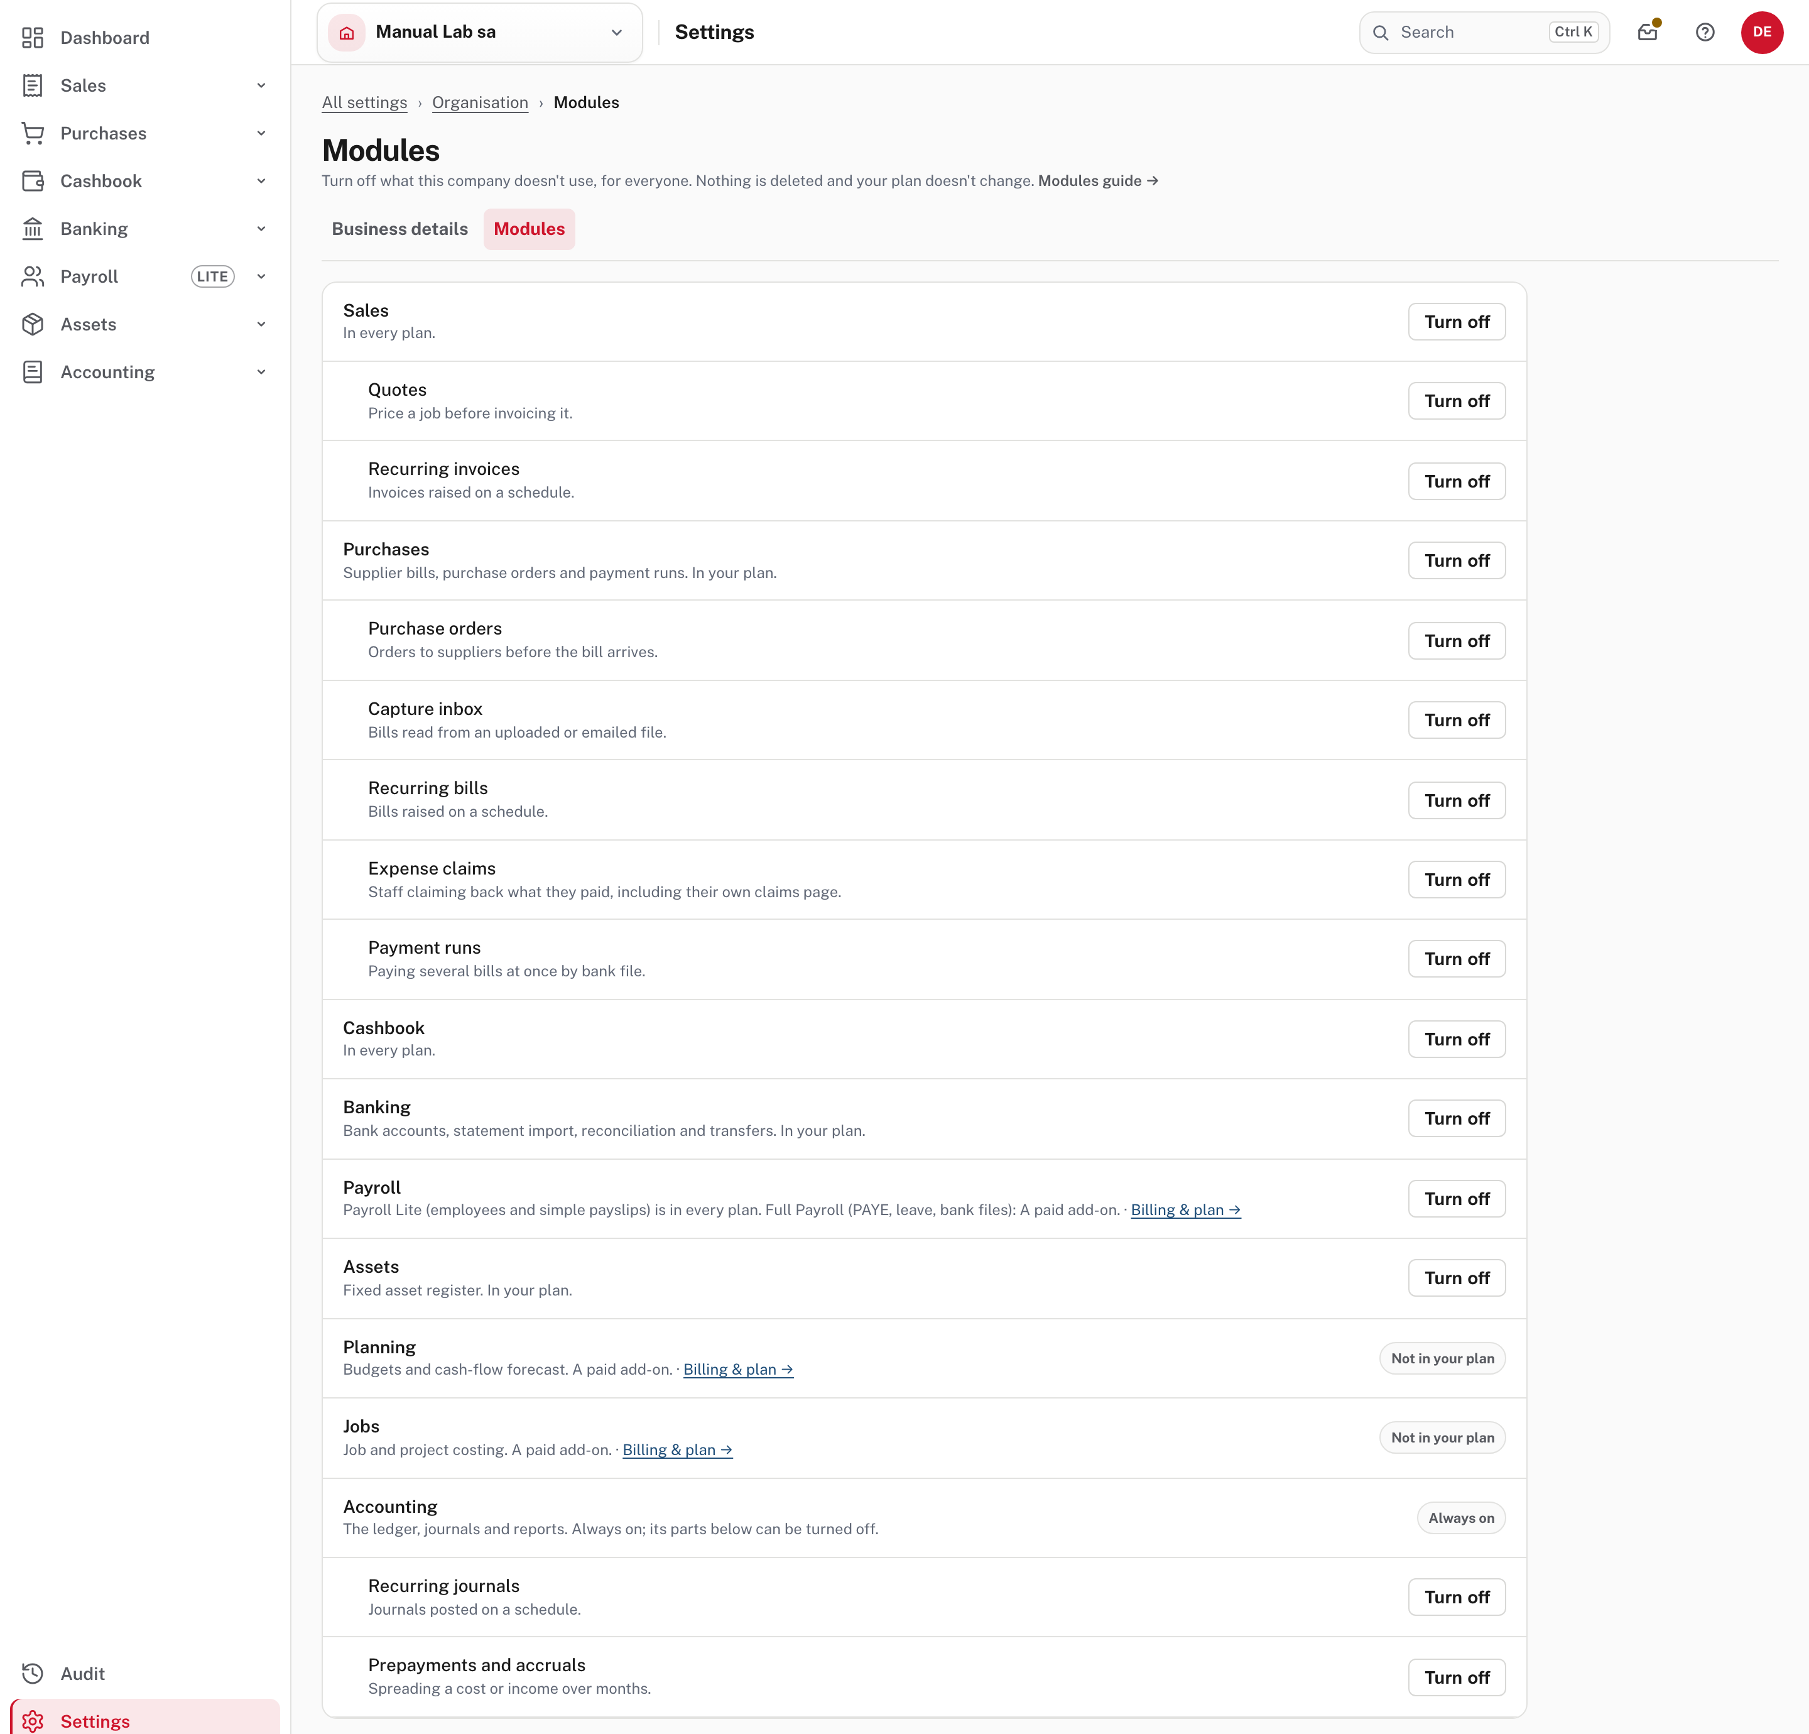Viewport: 1809px width, 1734px height.
Task: Click the Accounting ledger icon
Action: [32, 372]
